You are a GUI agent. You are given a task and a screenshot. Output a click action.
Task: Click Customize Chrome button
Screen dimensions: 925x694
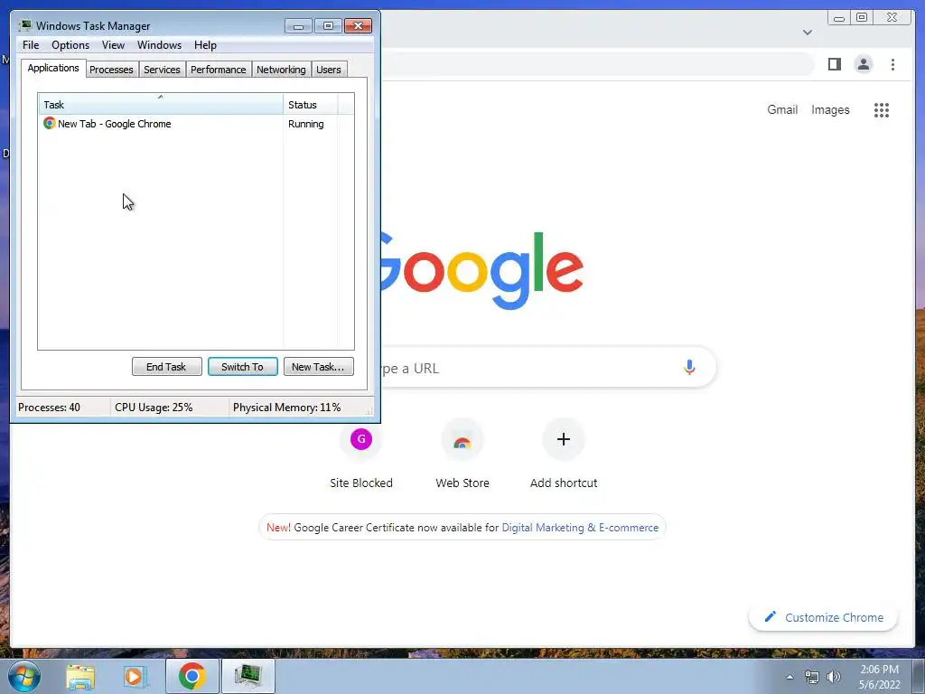(824, 617)
